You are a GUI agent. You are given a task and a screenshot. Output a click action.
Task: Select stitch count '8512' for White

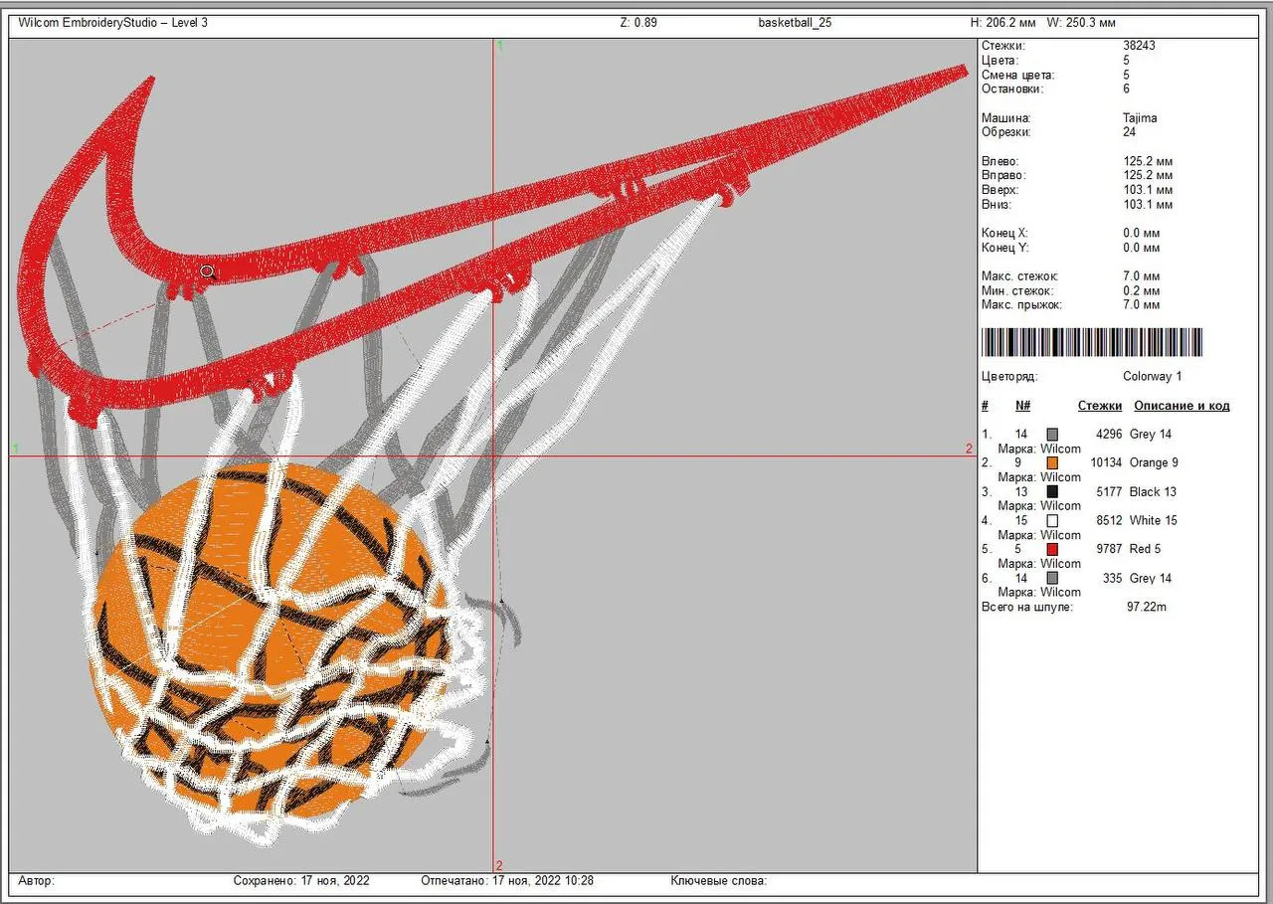click(1109, 521)
